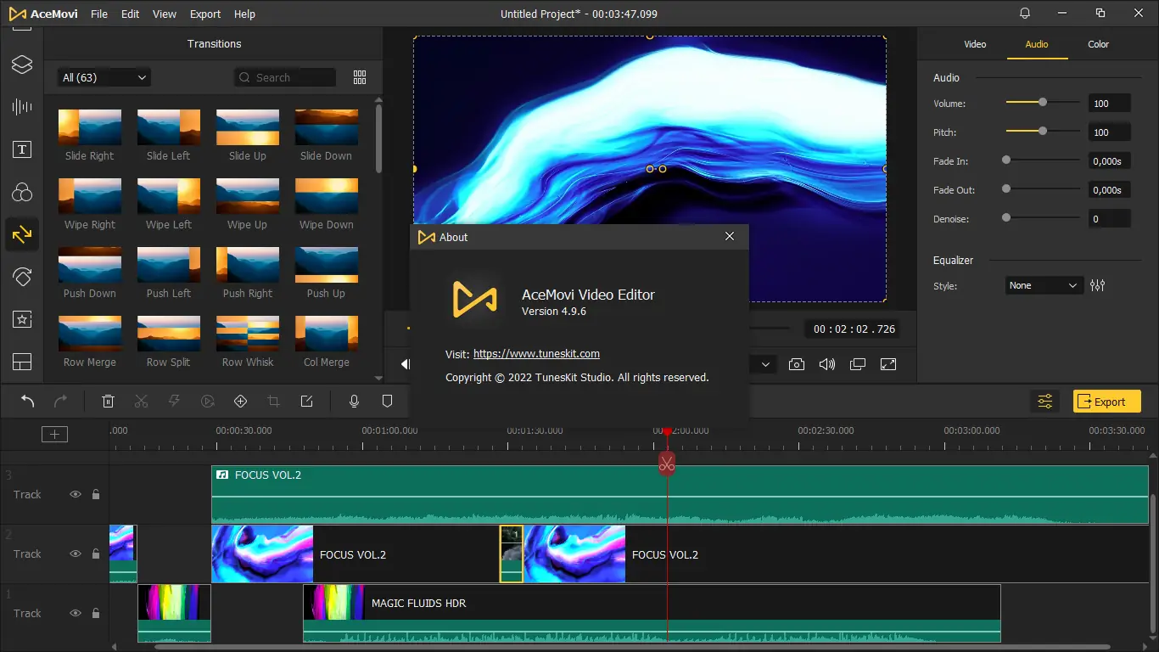The width and height of the screenshot is (1159, 652).
Task: Open the Export menu in the menu bar
Action: (x=205, y=14)
